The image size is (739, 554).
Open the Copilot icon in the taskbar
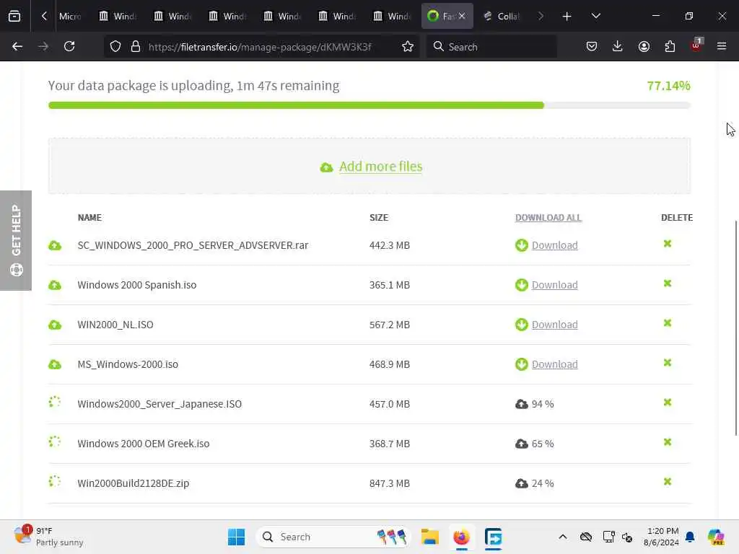click(716, 537)
